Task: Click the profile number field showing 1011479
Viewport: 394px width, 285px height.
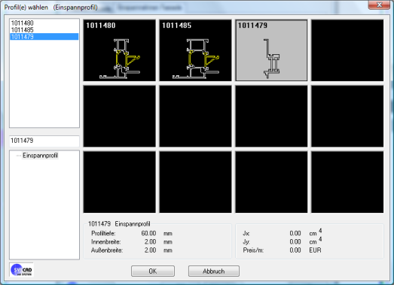Action: pos(44,141)
